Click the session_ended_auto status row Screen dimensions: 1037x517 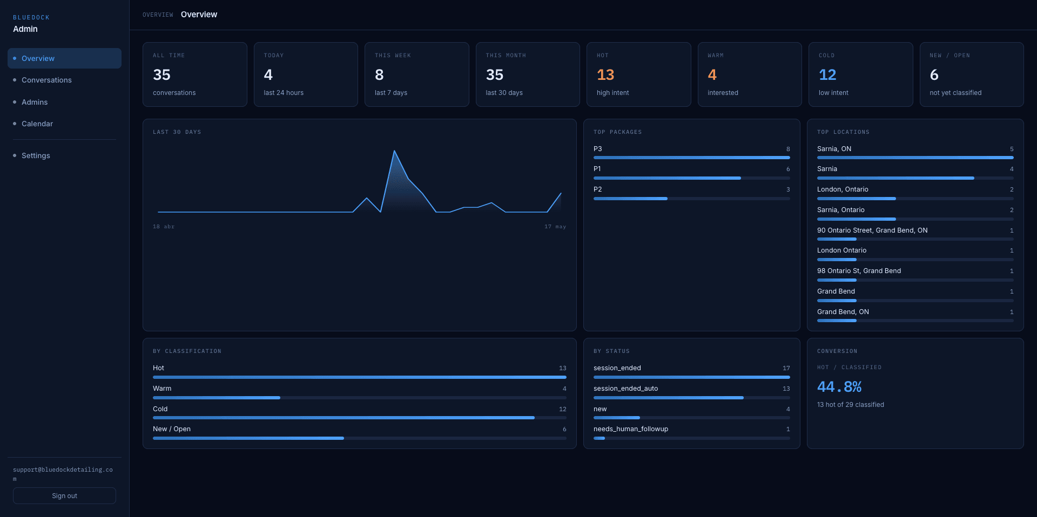(x=692, y=393)
